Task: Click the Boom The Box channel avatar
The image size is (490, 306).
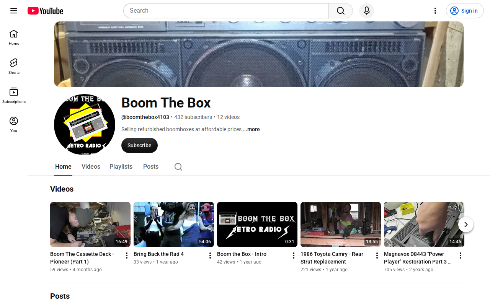Action: pyautogui.click(x=85, y=125)
